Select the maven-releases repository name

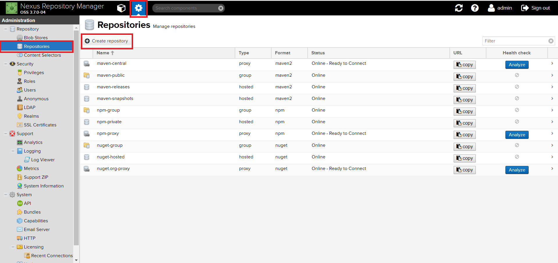113,87
